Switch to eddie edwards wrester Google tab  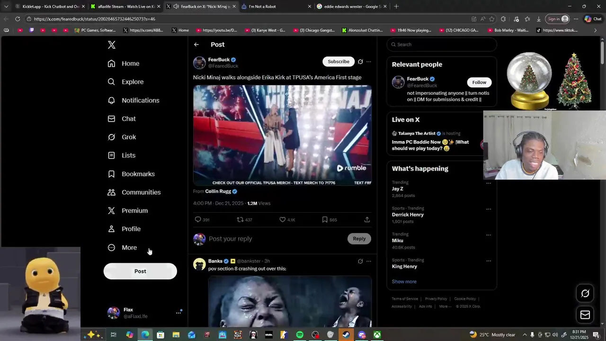tap(352, 7)
